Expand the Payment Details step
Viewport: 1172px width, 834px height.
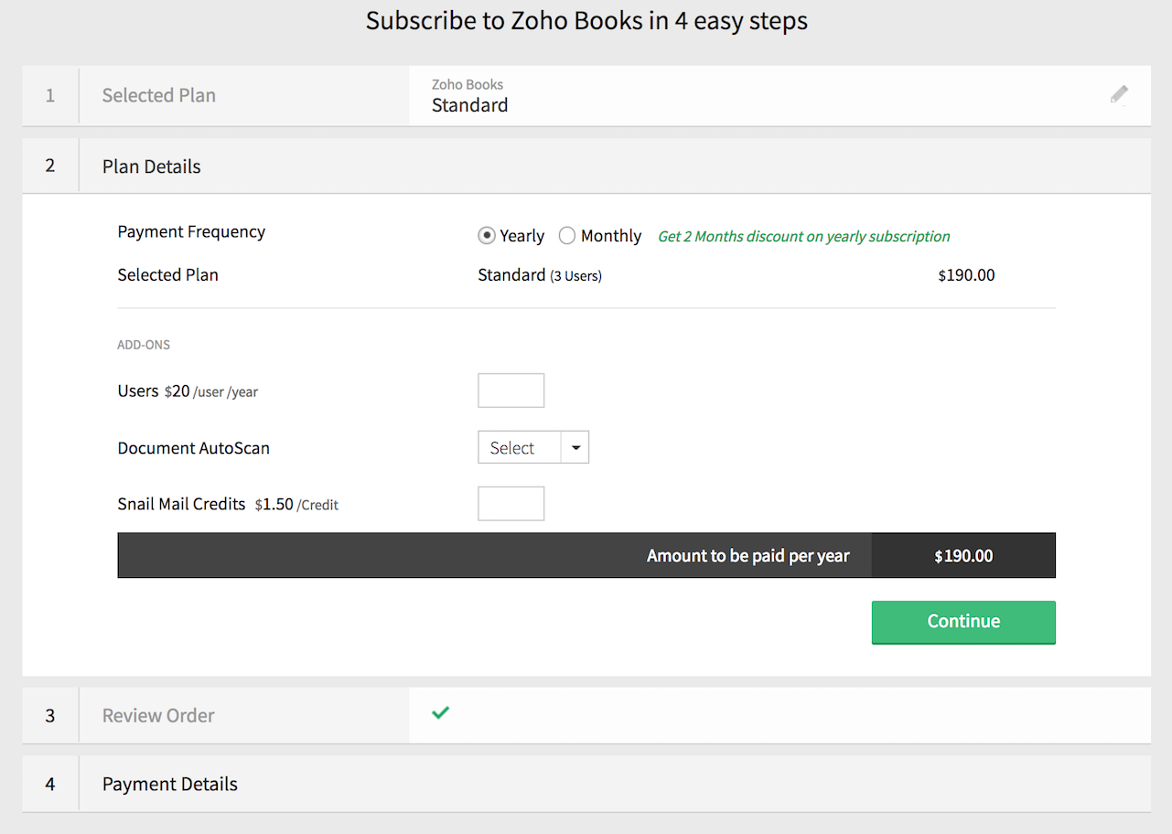(x=170, y=784)
